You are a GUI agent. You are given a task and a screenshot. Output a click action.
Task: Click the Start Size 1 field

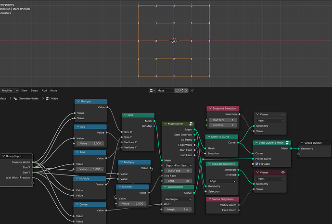(x=223, y=120)
